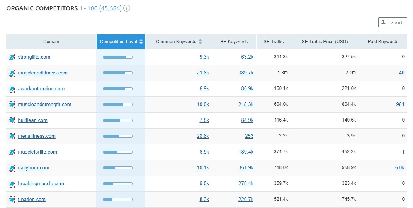View 28.8k common keywords for mensfitness.com

point(203,136)
